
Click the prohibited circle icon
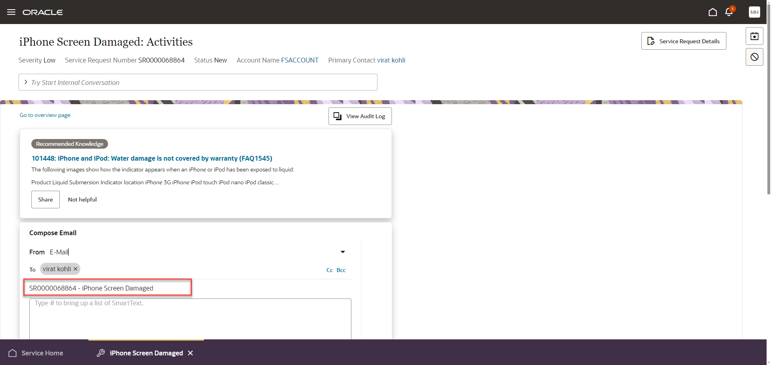[x=755, y=57]
